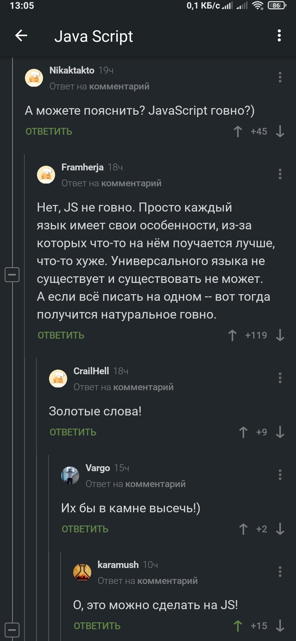Collapse the thread with the upper minus button

[12, 274]
